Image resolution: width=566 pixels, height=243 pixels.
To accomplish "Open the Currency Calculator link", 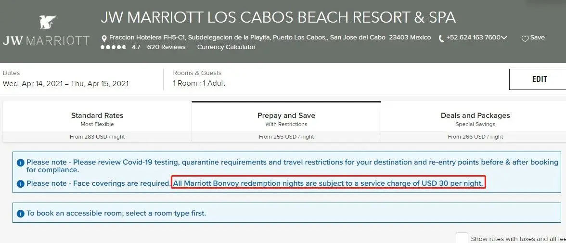I will point(226,47).
